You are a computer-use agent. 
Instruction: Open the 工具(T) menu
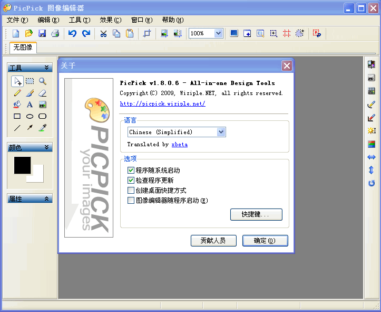tap(80, 20)
